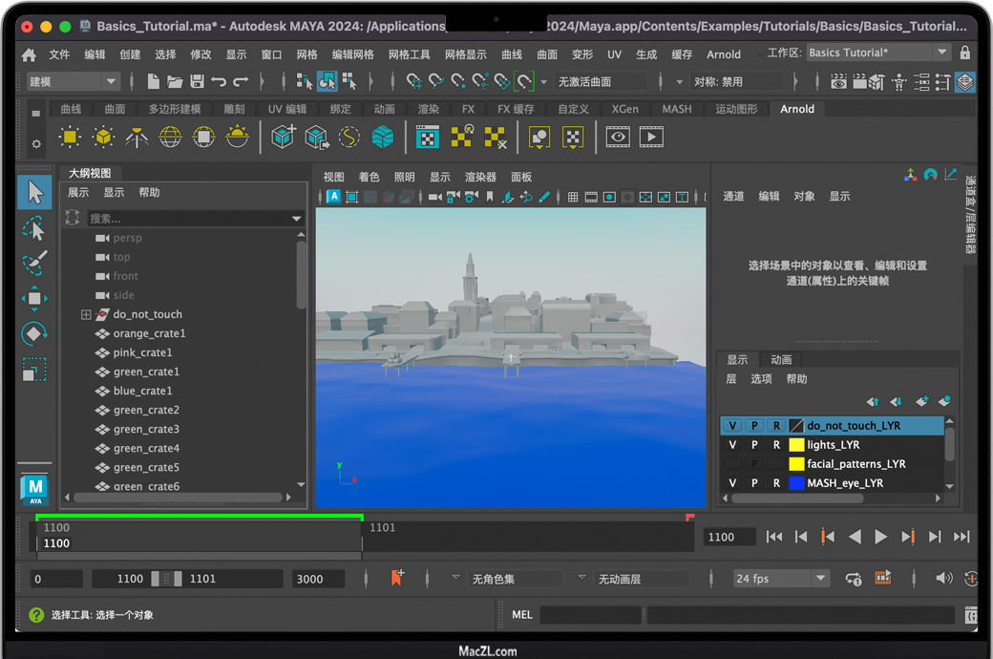Switch to the MASH shelf tab
Screen dimensions: 993x659
tap(676, 109)
